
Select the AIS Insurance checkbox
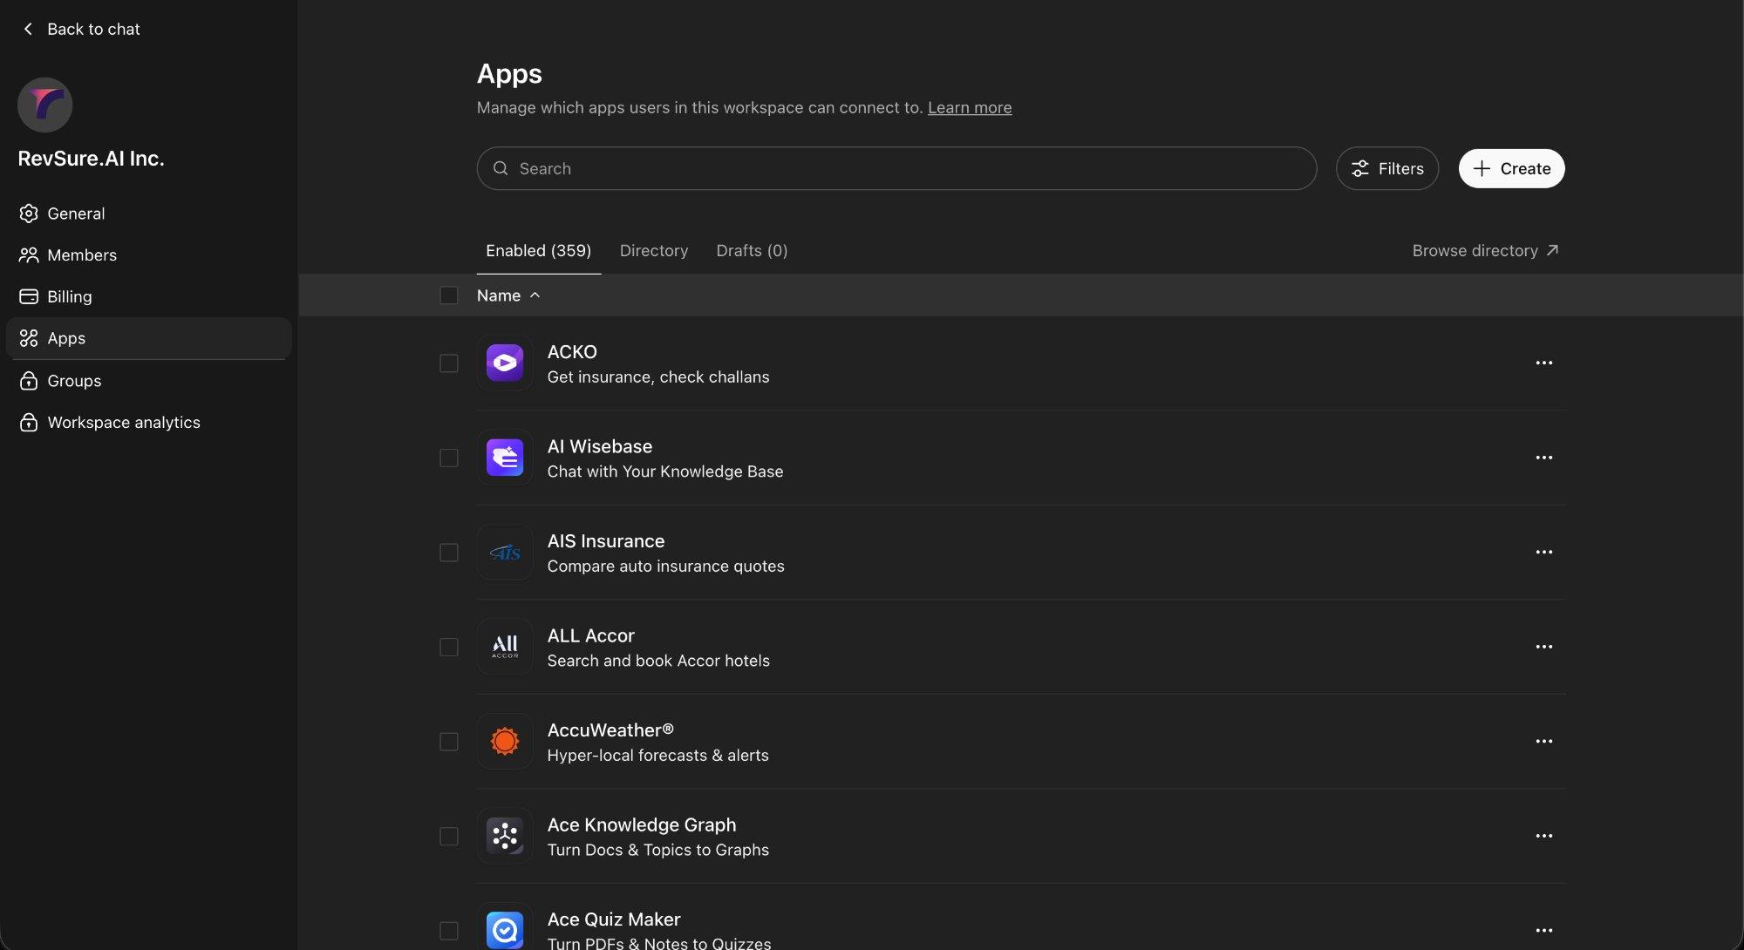point(449,553)
